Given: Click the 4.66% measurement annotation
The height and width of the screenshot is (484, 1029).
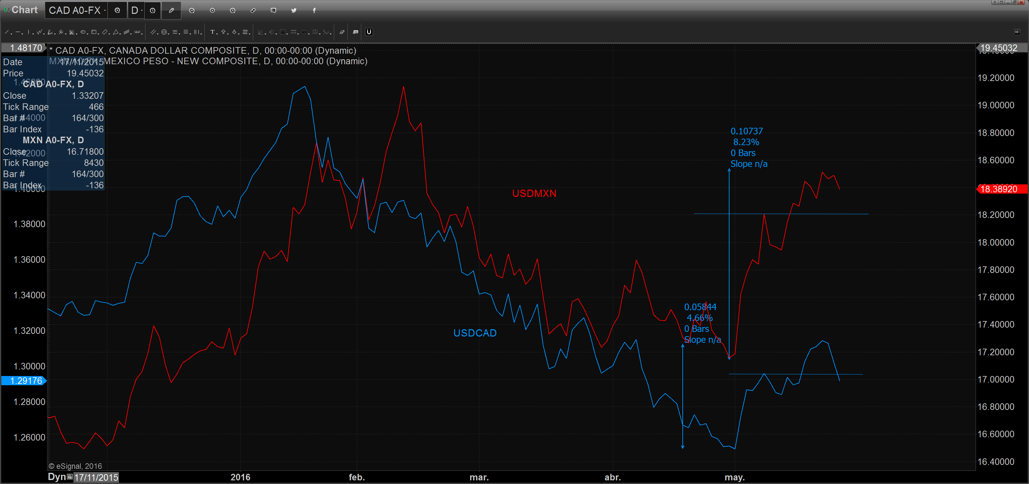Looking at the screenshot, I should point(700,318).
